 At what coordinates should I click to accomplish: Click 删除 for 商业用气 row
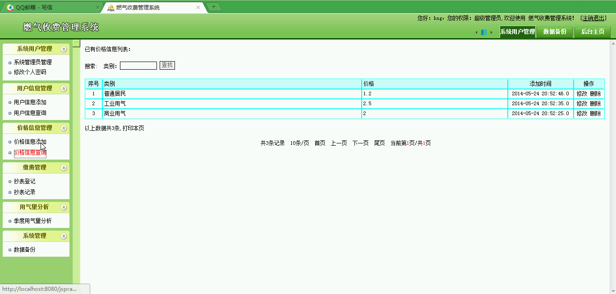(x=595, y=114)
